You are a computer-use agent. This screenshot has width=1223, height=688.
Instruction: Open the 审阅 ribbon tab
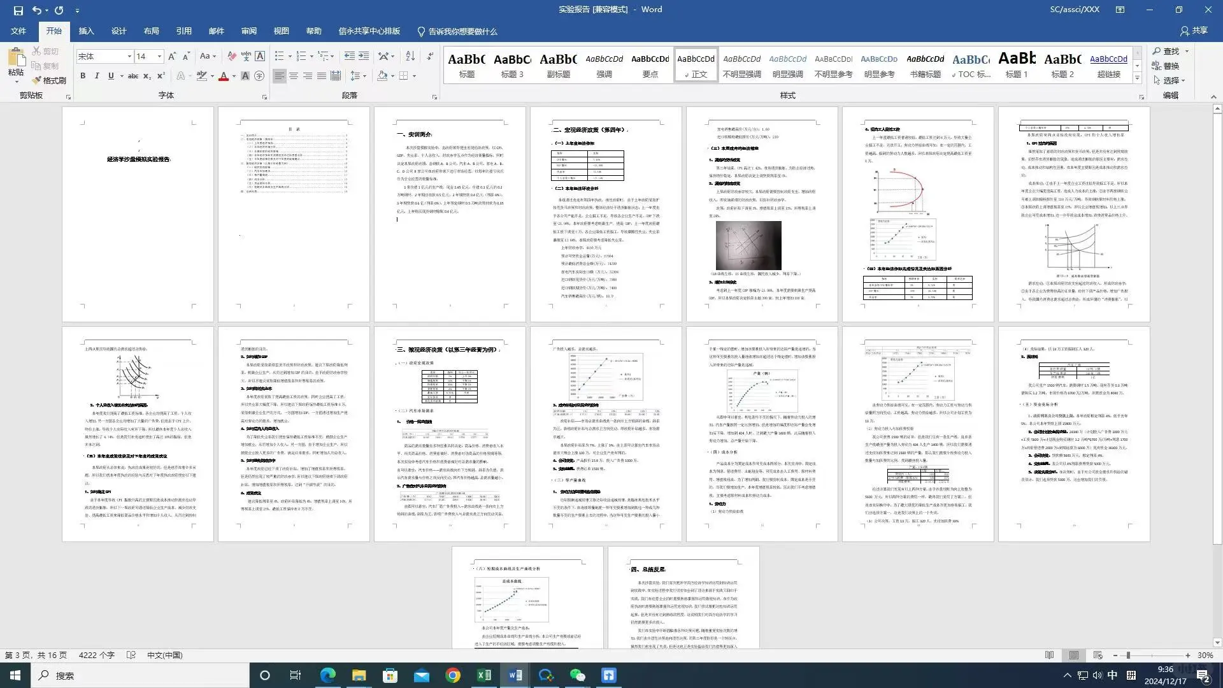(248, 31)
